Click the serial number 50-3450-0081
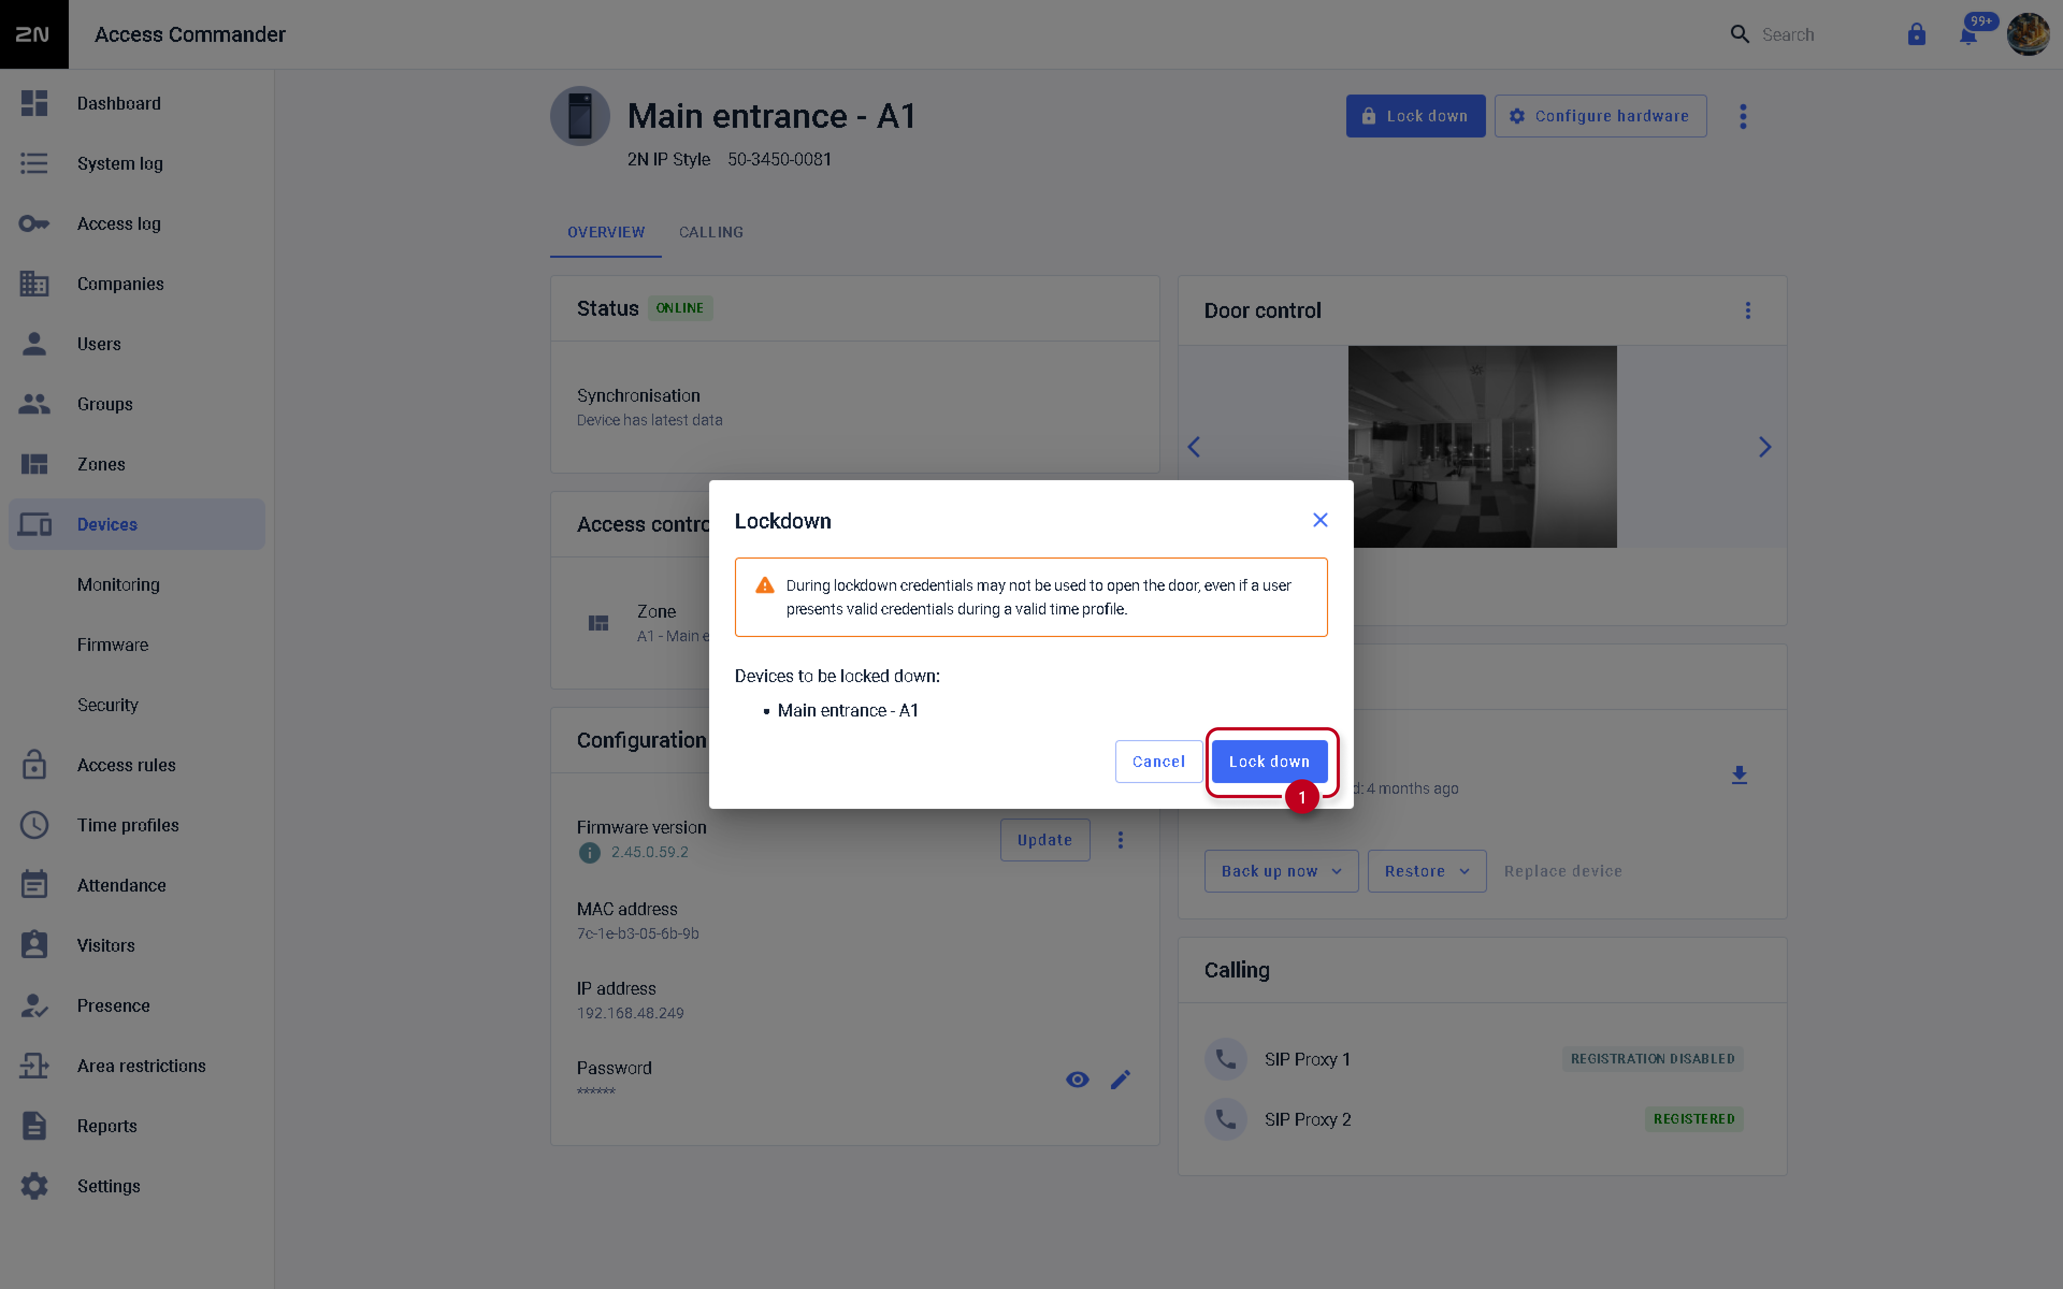The width and height of the screenshot is (2063, 1289). (x=779, y=160)
